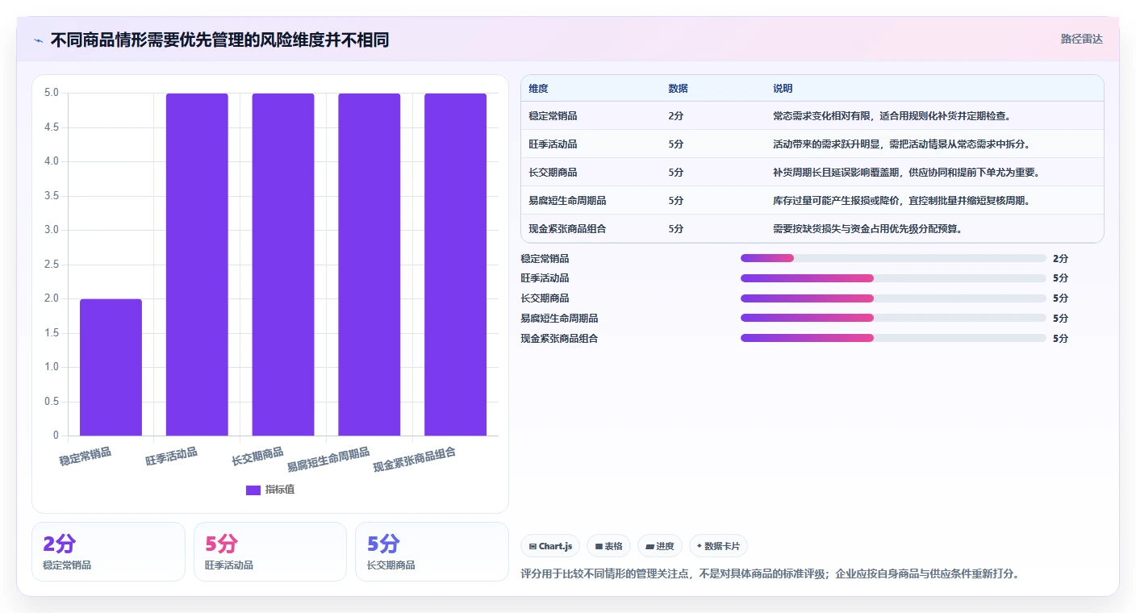The width and height of the screenshot is (1136, 613).
Task: Click the 表格 tag chip
Action: pyautogui.click(x=608, y=546)
